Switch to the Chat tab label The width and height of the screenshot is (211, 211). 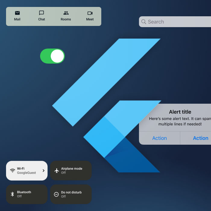(42, 19)
